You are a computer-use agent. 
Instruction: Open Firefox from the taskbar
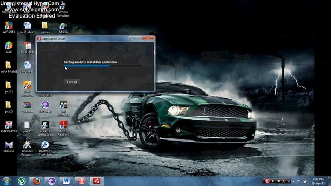coord(37,181)
